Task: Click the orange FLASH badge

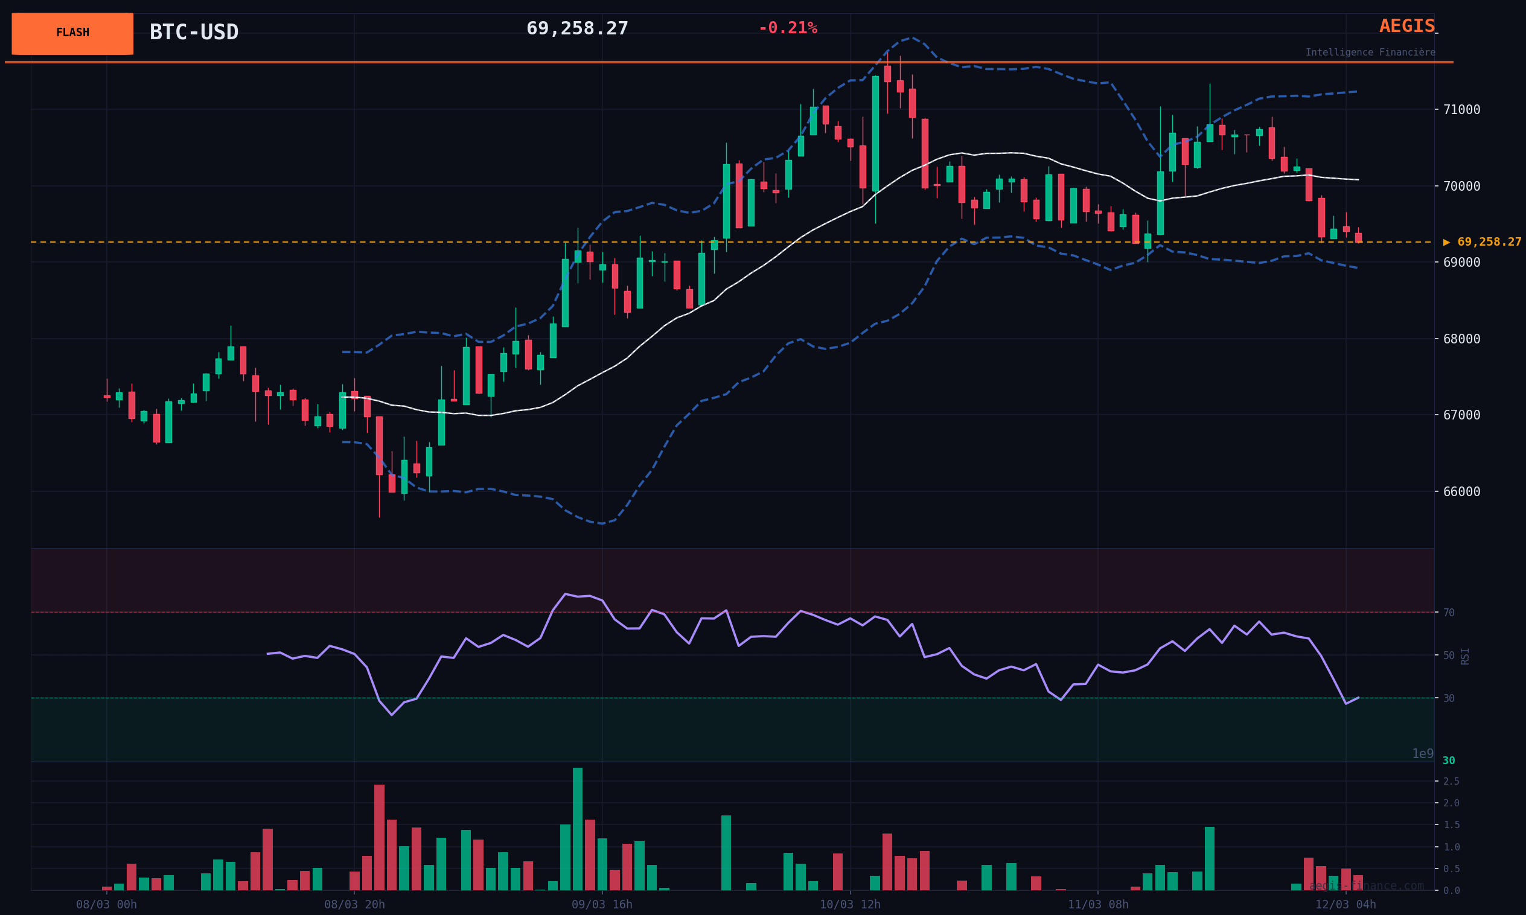Action: click(72, 33)
